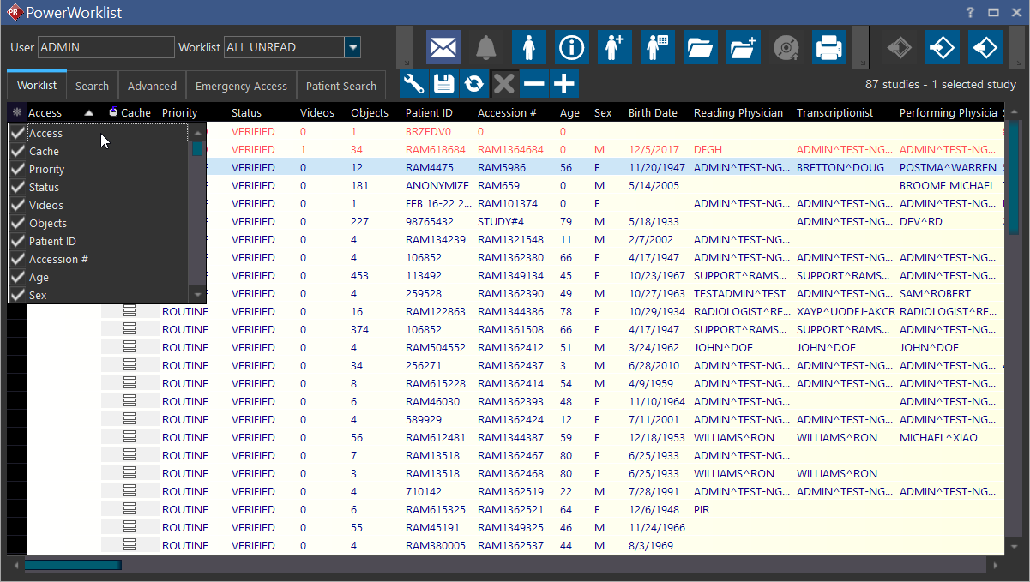The height and width of the screenshot is (582, 1030).
Task: Open worklist settings wrench icon
Action: pyautogui.click(x=413, y=83)
